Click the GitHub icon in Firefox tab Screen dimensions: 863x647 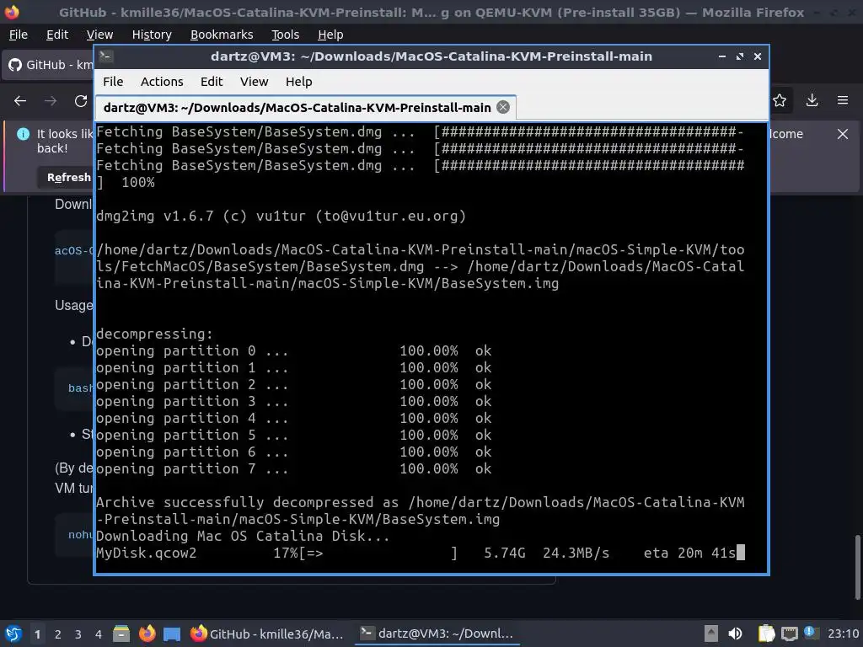[15, 65]
